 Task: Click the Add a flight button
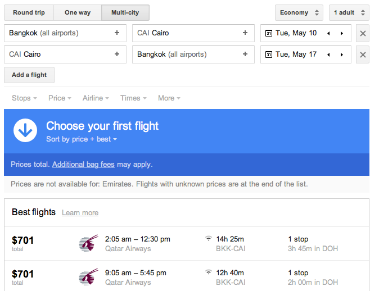pos(29,75)
